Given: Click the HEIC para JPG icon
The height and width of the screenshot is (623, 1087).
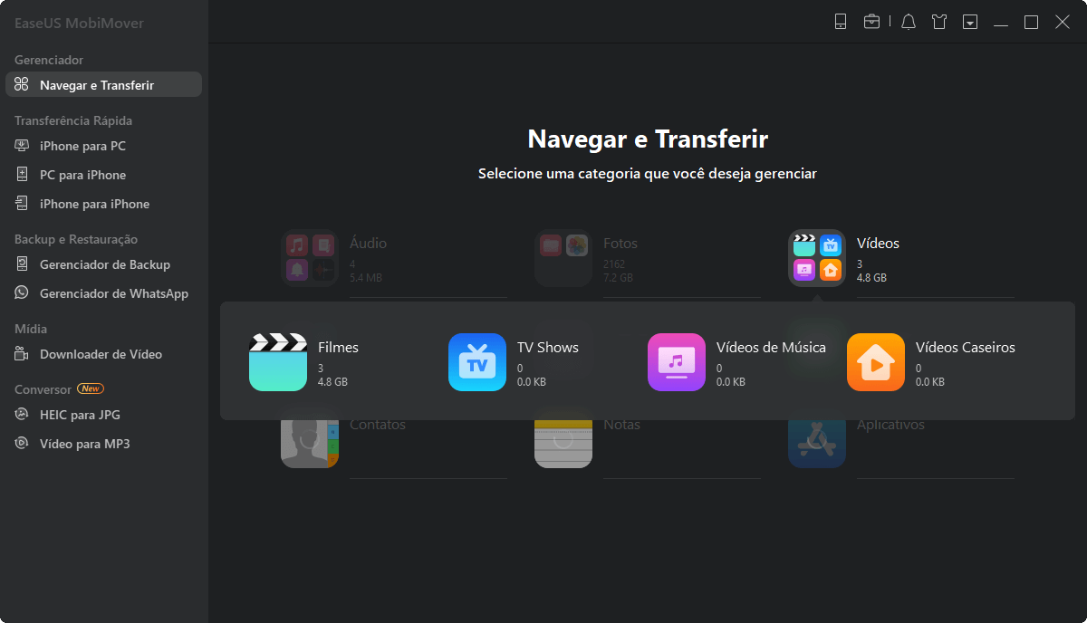Looking at the screenshot, I should tap(22, 415).
